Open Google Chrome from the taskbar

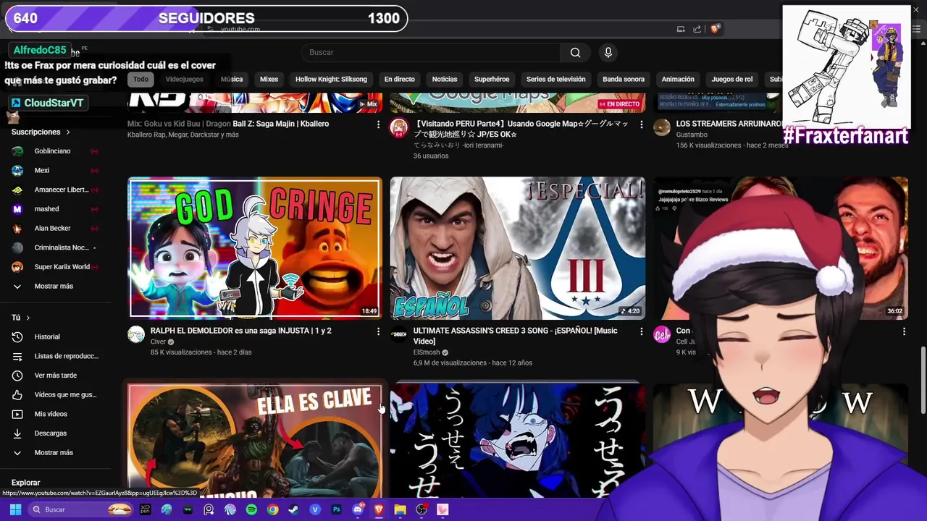click(272, 509)
